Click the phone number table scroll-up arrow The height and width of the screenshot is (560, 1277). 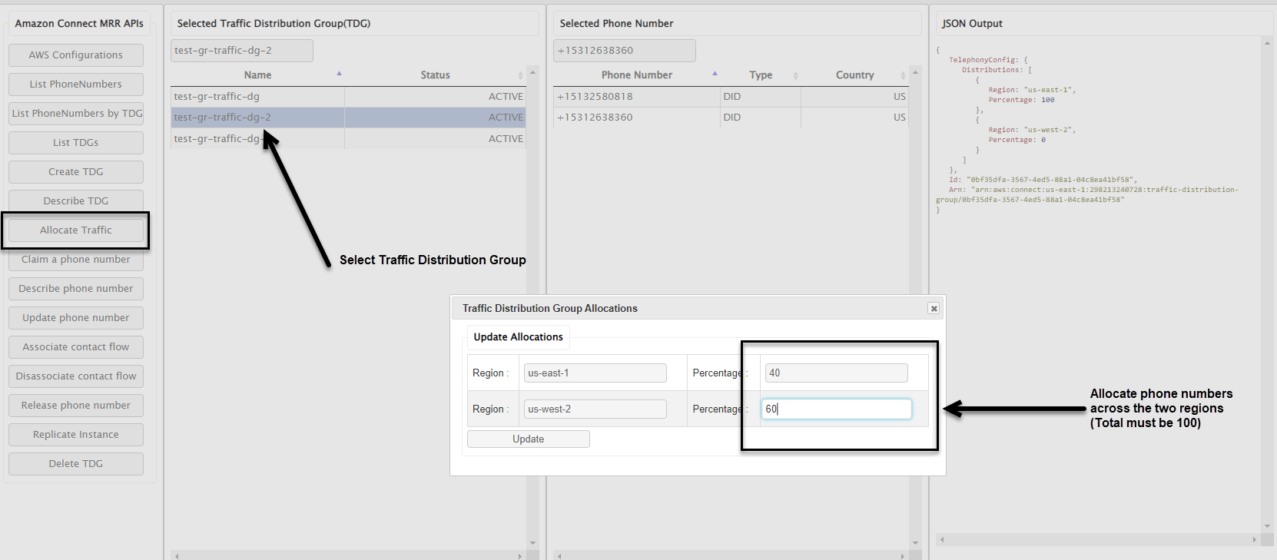pyautogui.click(x=915, y=72)
